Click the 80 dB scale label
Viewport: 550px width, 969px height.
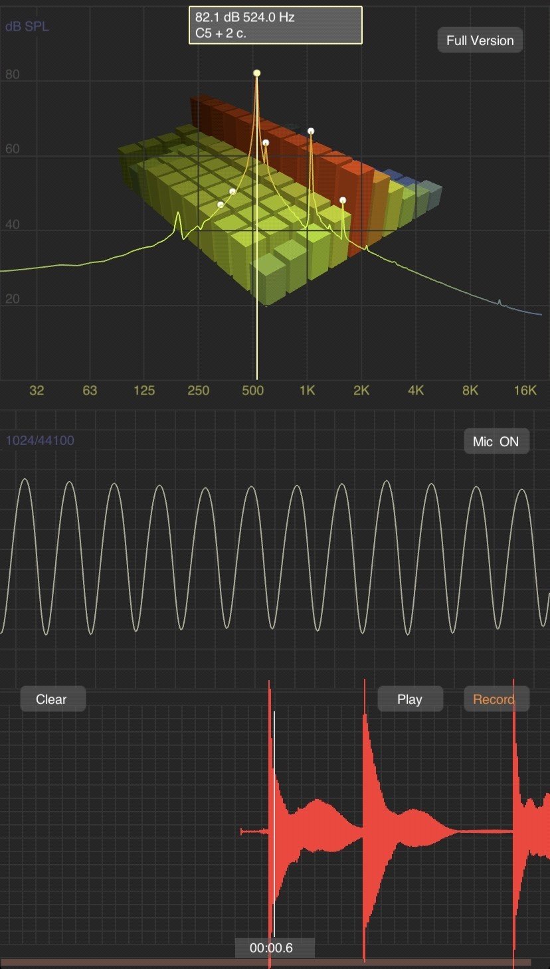13,74
